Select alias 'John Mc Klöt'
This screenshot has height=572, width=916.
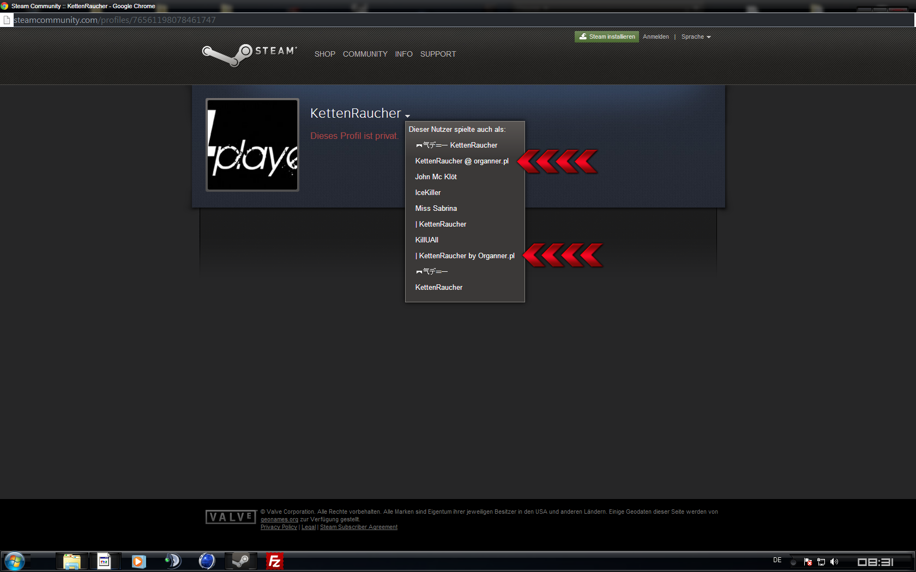coord(436,177)
